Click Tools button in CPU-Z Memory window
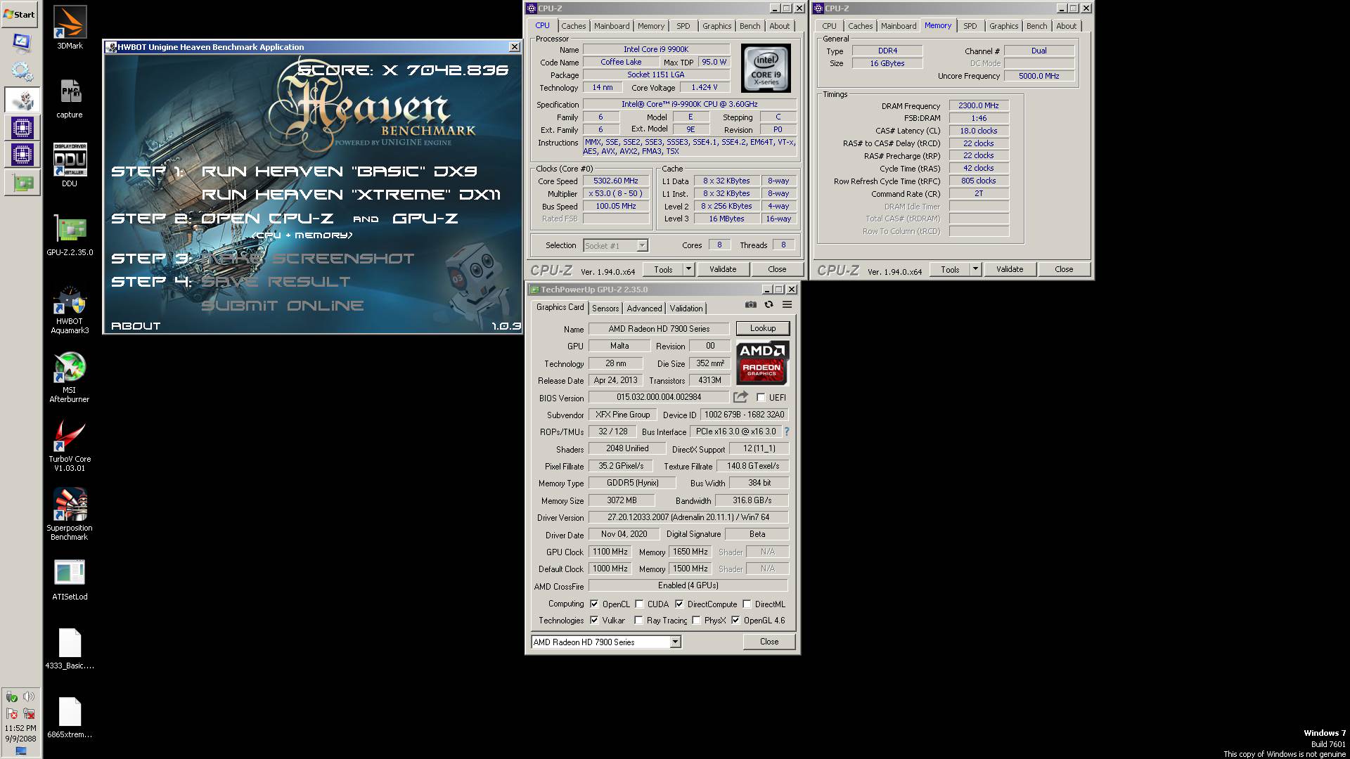The width and height of the screenshot is (1350, 759). (x=950, y=269)
